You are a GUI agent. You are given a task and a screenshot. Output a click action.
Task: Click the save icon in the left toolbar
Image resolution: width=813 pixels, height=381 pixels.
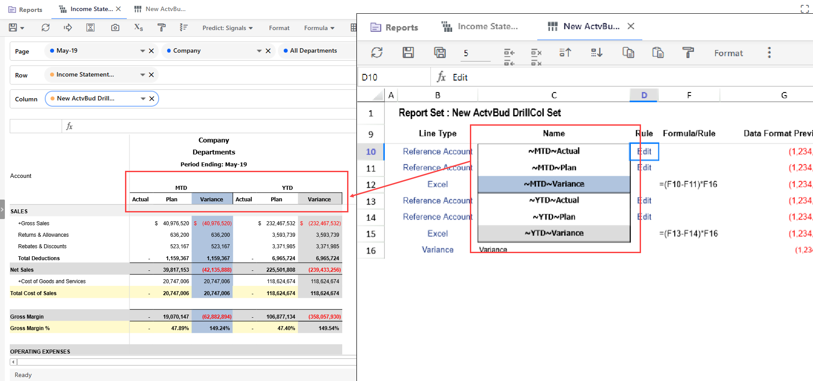13,27
